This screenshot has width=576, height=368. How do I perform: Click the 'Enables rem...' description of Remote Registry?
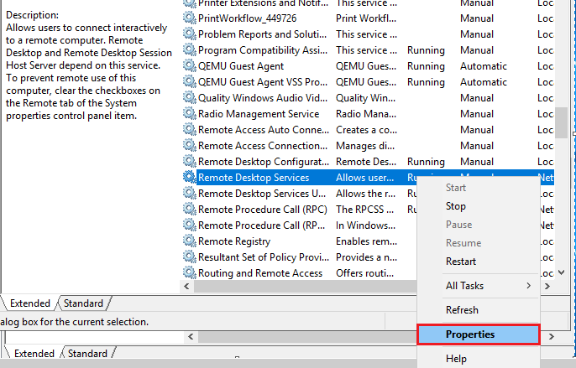click(366, 241)
